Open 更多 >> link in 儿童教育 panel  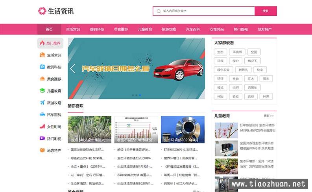269,116
